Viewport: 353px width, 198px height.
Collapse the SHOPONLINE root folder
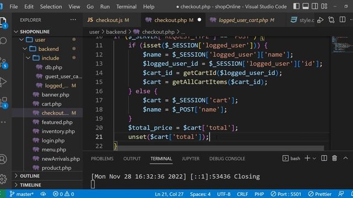pyautogui.click(x=47, y=32)
